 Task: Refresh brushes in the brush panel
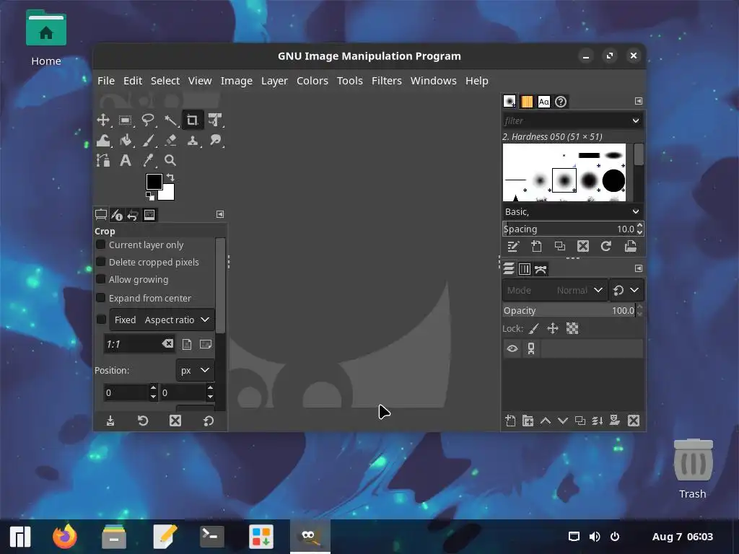[606, 247]
